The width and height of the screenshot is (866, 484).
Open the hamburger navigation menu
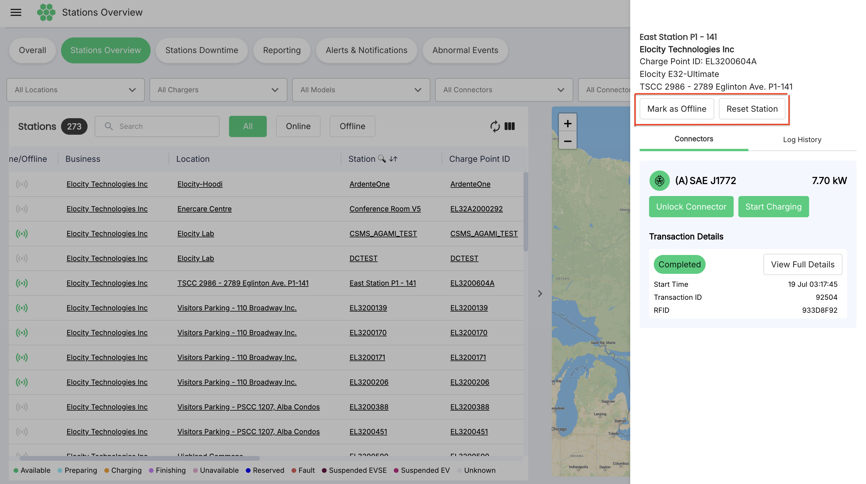click(16, 12)
